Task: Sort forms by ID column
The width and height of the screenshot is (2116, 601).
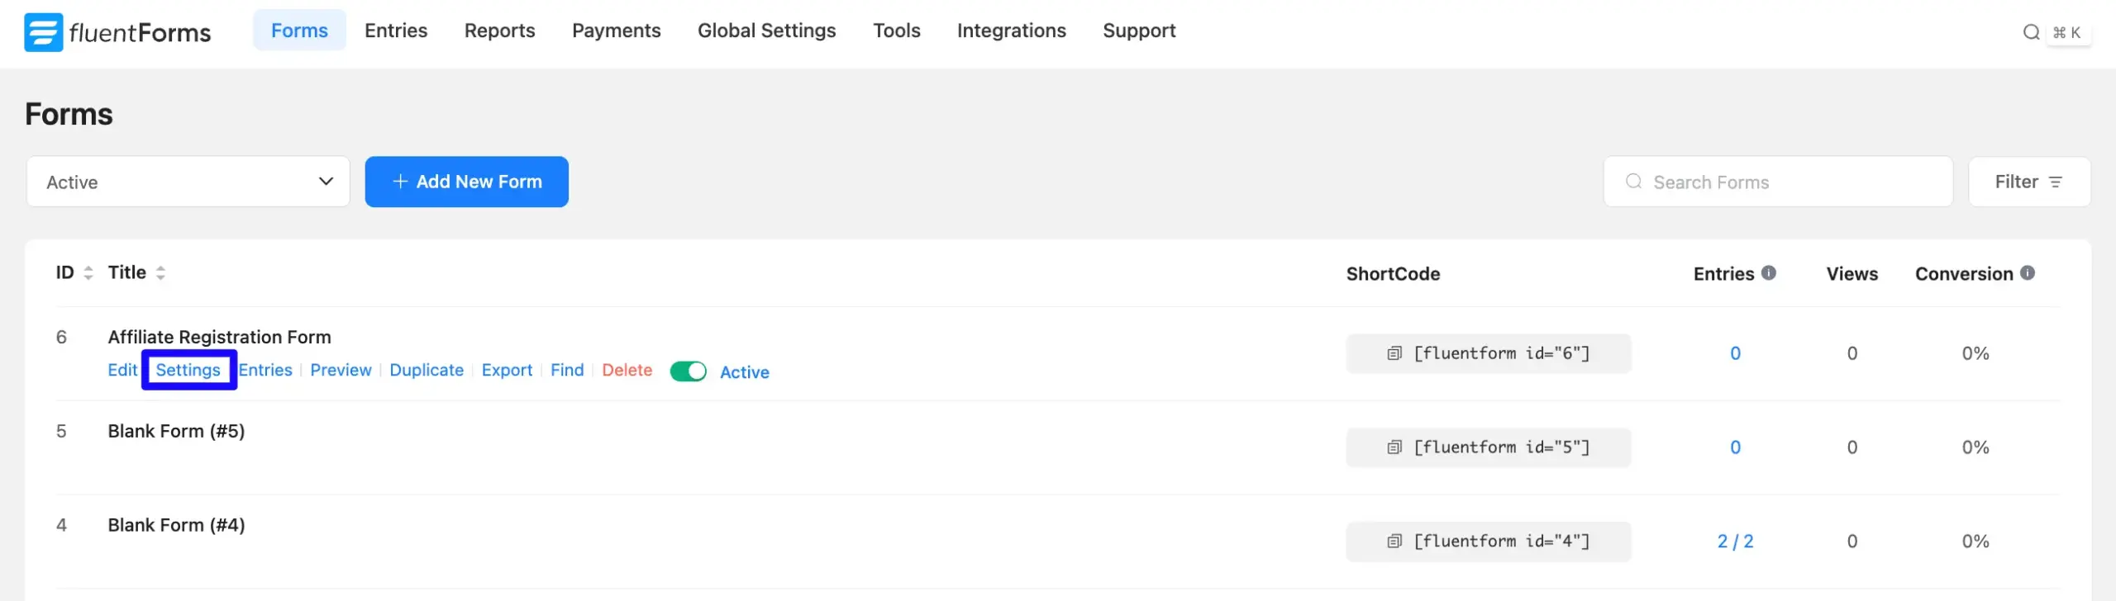Action: coord(88,273)
